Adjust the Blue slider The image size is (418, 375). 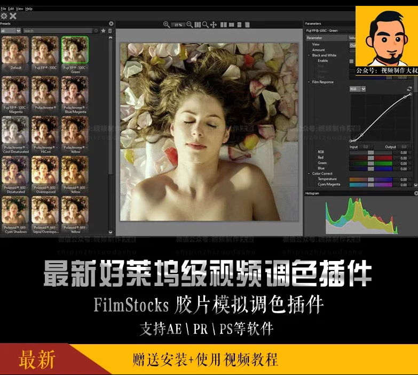(371, 169)
